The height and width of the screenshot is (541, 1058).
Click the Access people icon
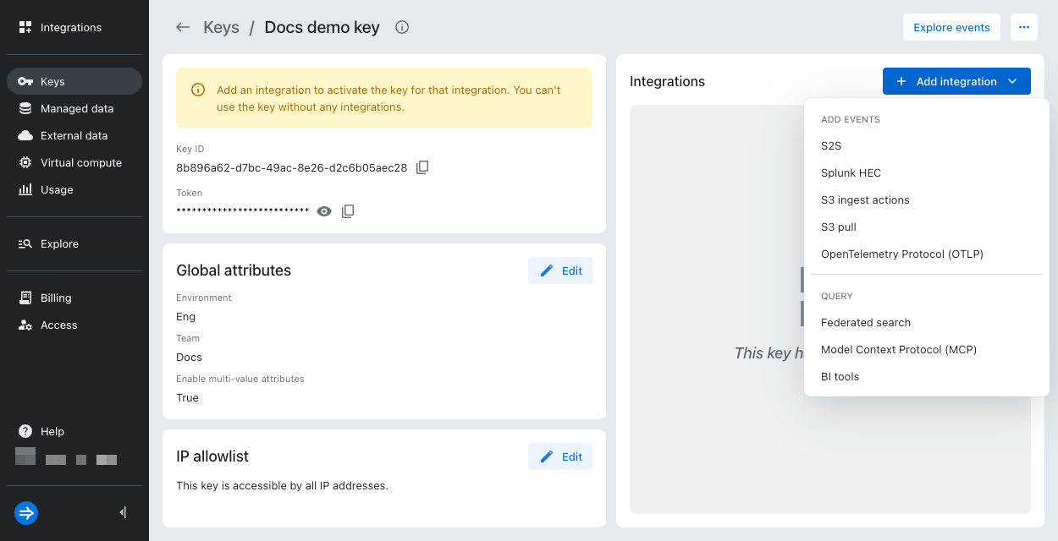25,325
